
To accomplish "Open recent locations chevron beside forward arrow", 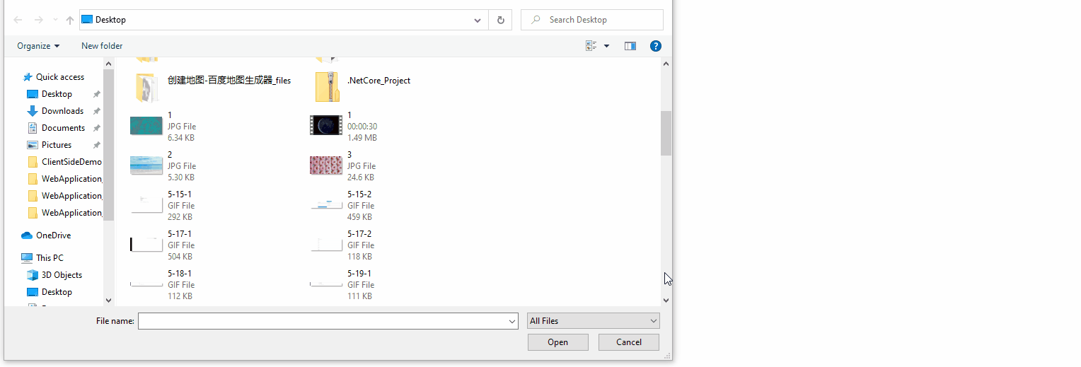I will tap(55, 20).
